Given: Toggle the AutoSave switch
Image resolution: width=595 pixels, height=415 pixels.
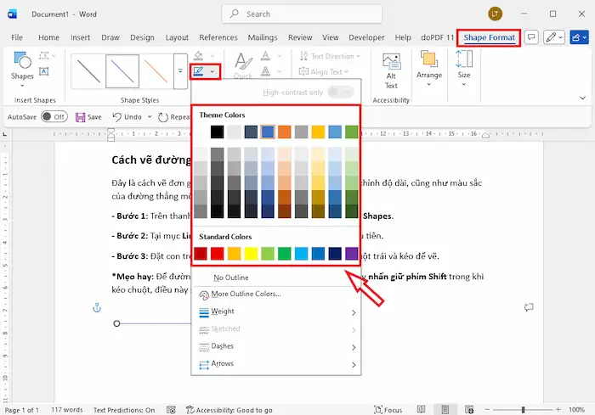Looking at the screenshot, I should pos(54,116).
